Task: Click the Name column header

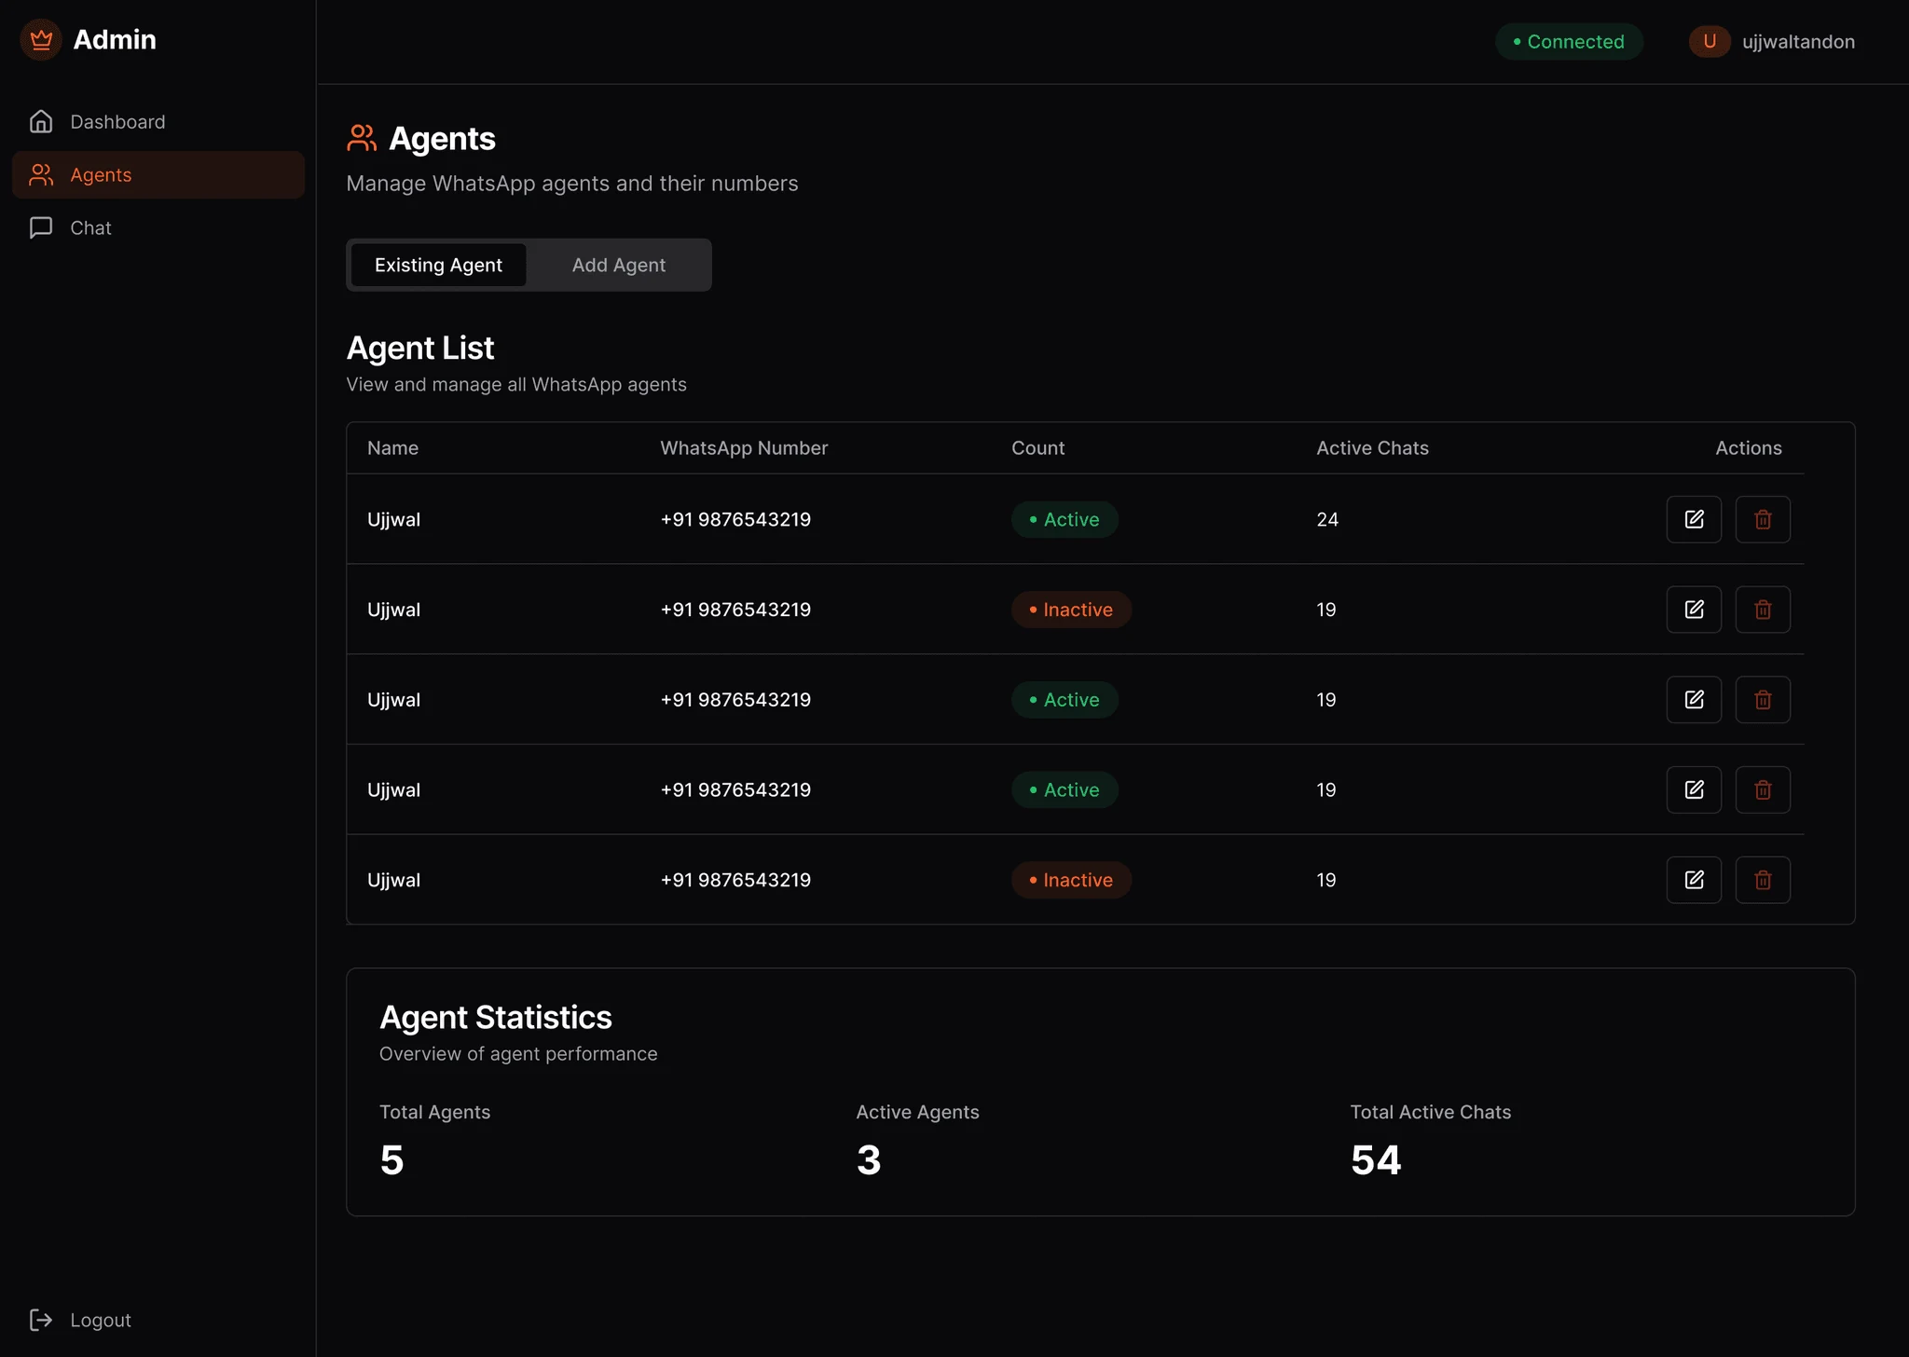Action: pos(392,448)
